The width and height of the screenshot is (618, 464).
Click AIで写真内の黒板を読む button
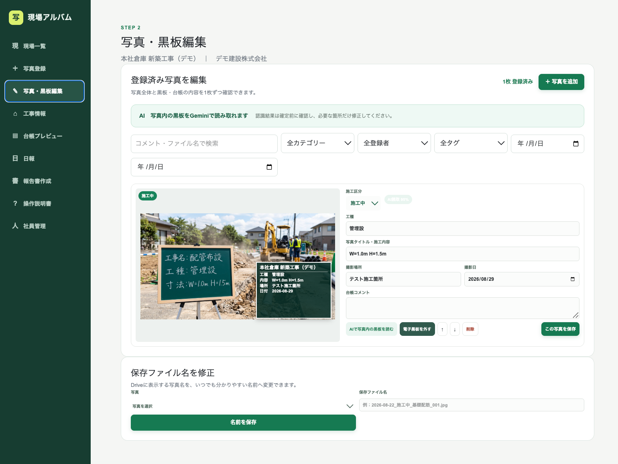point(372,329)
